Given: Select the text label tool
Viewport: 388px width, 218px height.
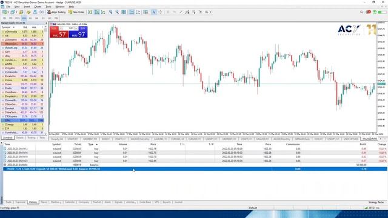Looking at the screenshot, I should point(200,12).
